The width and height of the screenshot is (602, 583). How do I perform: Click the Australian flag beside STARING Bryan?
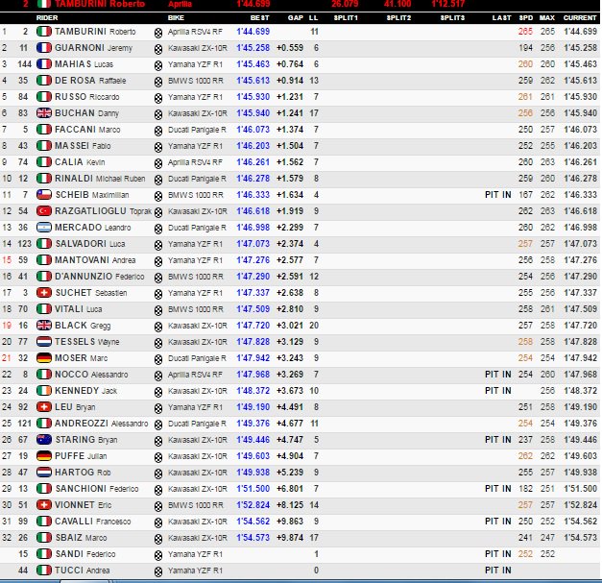[x=44, y=439]
